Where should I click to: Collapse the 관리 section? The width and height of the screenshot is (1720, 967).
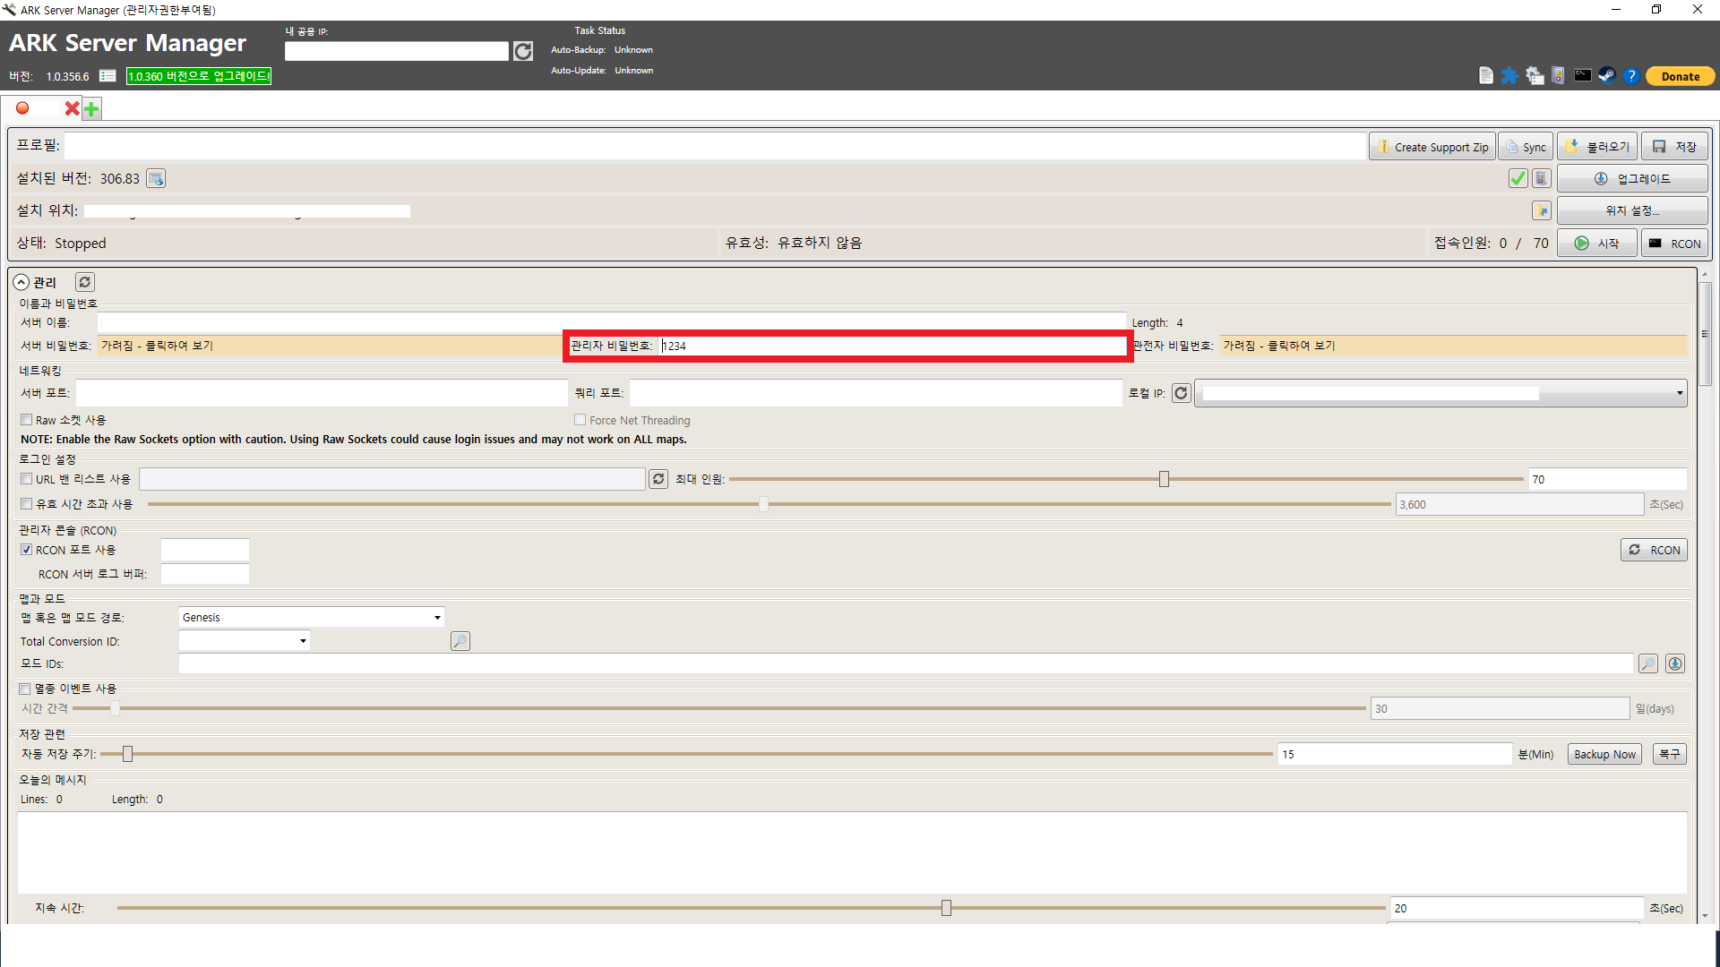tap(21, 282)
